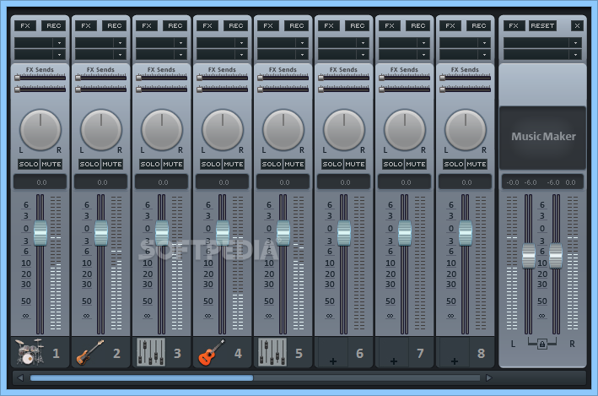Viewport: 598px width, 396px height.
Task: Mute channel 8
Action: (476, 164)
